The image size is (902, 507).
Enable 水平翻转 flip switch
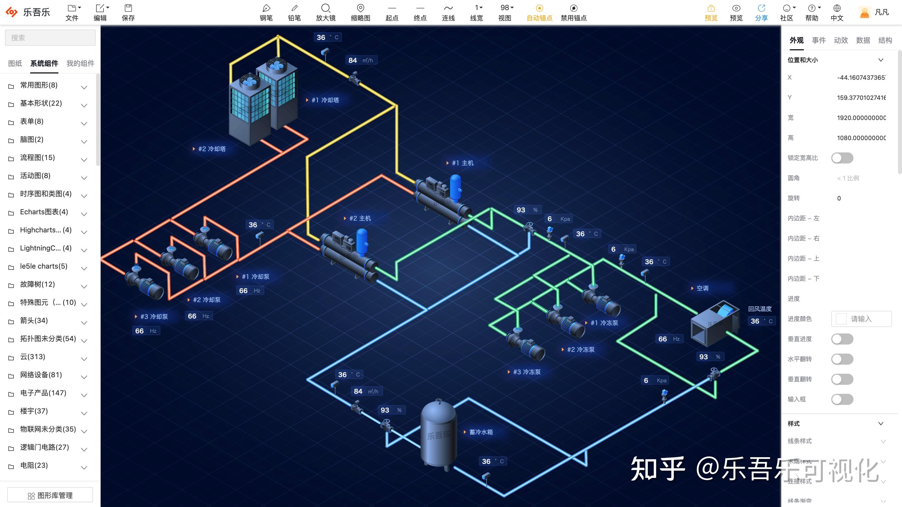tap(842, 359)
